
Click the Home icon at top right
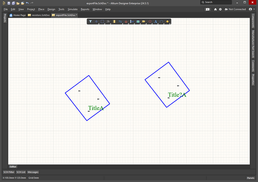(x=215, y=9)
